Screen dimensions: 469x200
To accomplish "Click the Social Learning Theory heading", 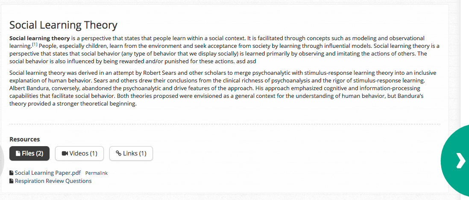I will [63, 25].
